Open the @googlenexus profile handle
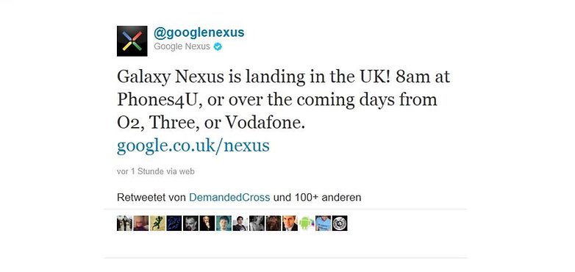 (x=199, y=32)
